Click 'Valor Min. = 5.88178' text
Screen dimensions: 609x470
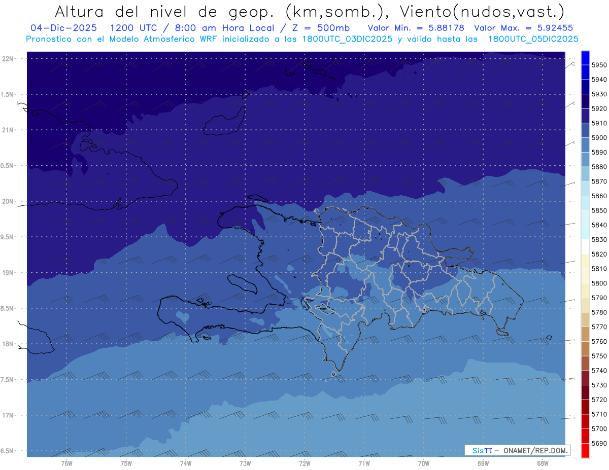point(416,28)
